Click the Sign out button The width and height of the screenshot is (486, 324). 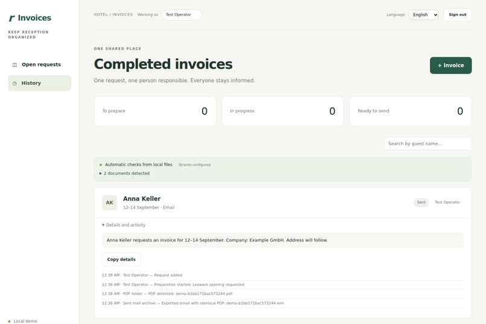pos(458,14)
